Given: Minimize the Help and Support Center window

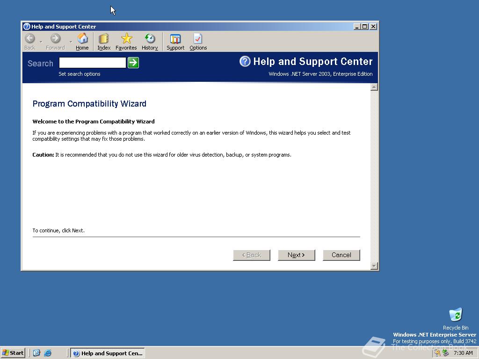Looking at the screenshot, I should click(x=357, y=27).
